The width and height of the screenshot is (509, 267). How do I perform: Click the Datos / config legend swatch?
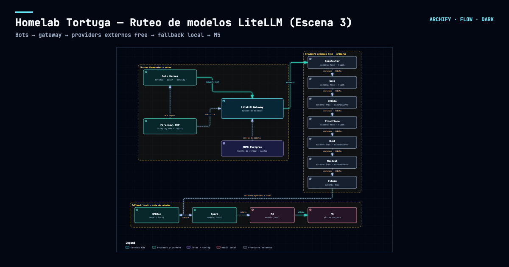(x=188, y=247)
